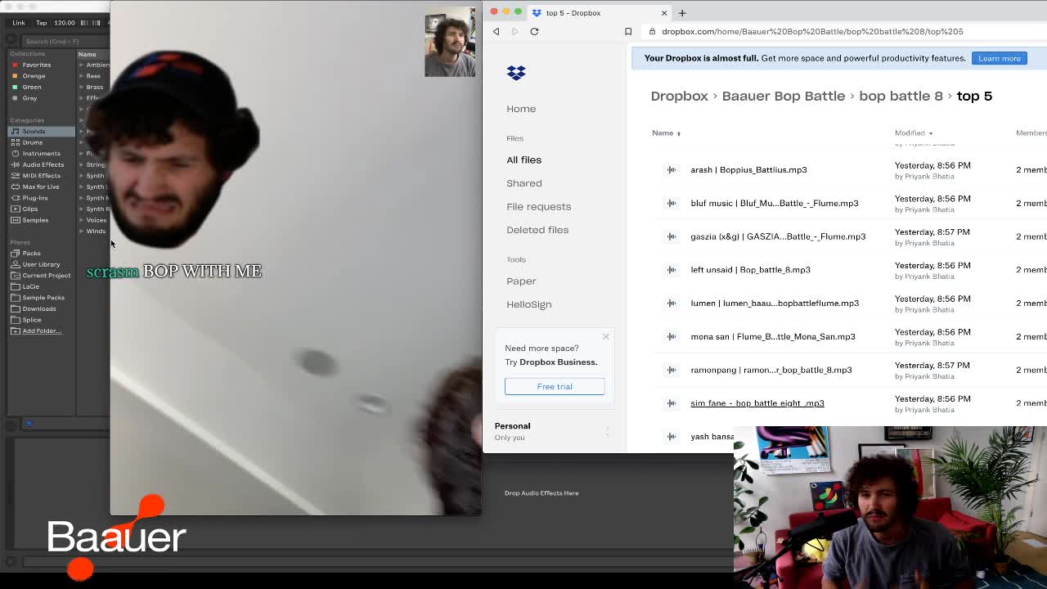This screenshot has width=1047, height=589.
Task: Select Sounds category in Ableton browser
Action: pyautogui.click(x=41, y=131)
